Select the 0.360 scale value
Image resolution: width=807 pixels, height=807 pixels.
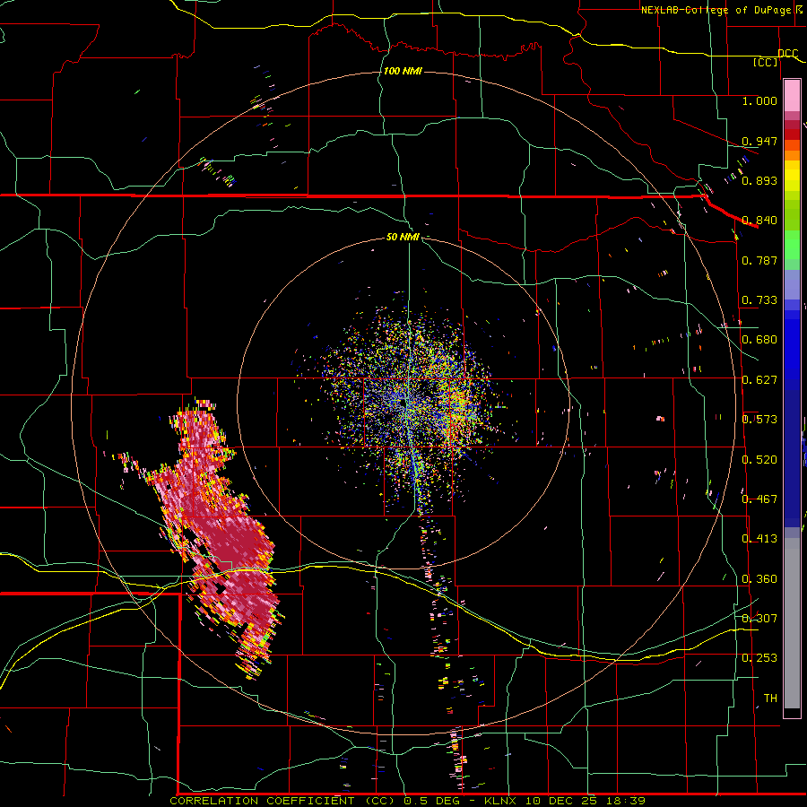pos(759,579)
